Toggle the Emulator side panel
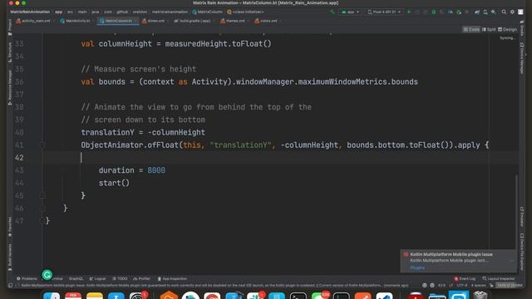The image size is (532, 299). [x=522, y=216]
